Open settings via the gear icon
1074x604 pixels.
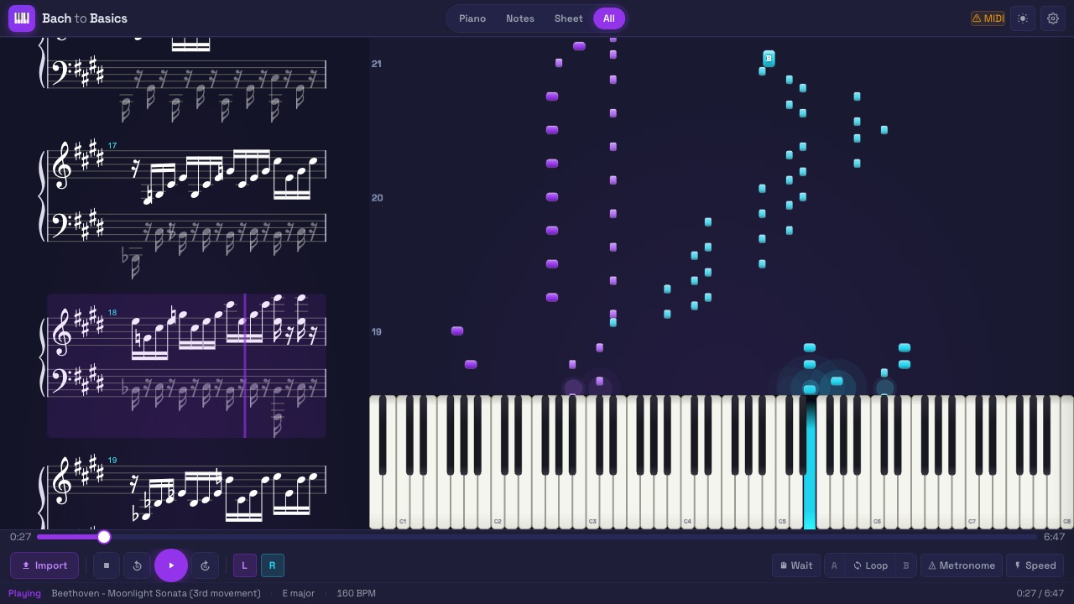pyautogui.click(x=1053, y=18)
